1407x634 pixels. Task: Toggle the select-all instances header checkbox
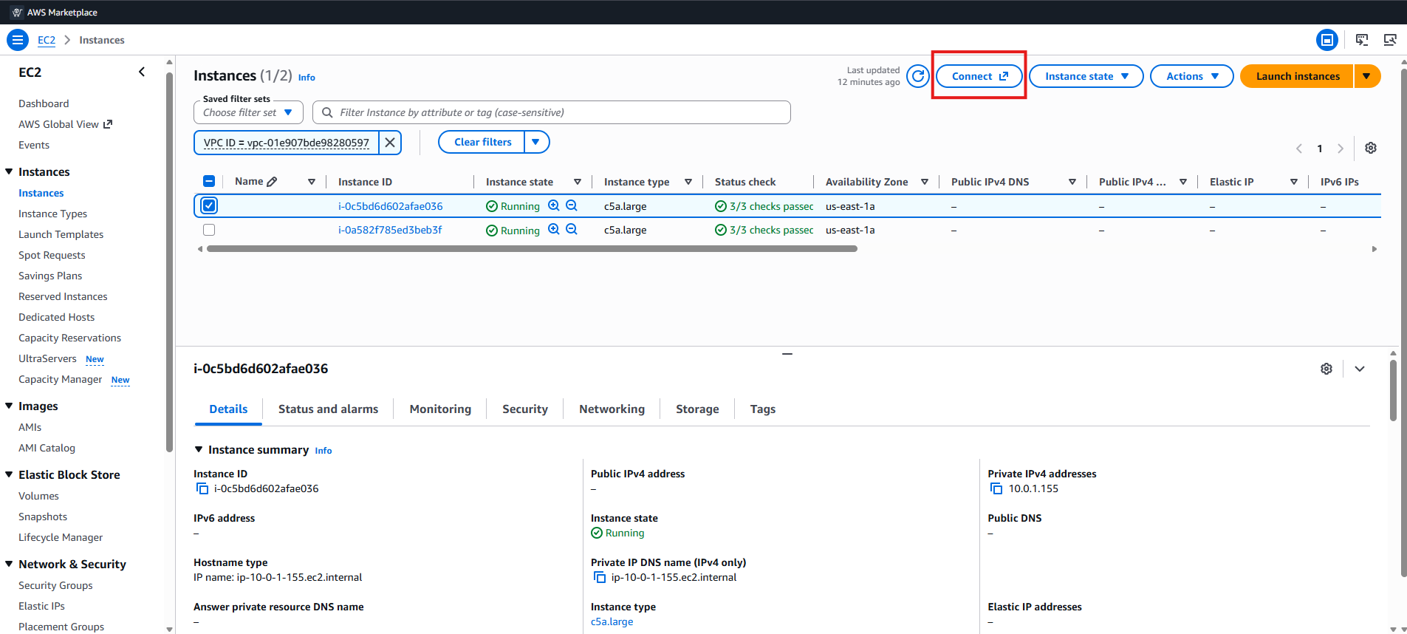pos(209,181)
